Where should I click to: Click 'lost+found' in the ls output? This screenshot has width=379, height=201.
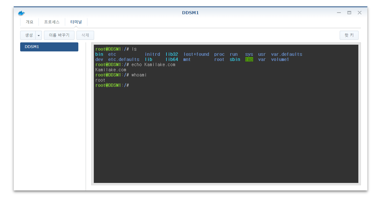click(x=196, y=54)
